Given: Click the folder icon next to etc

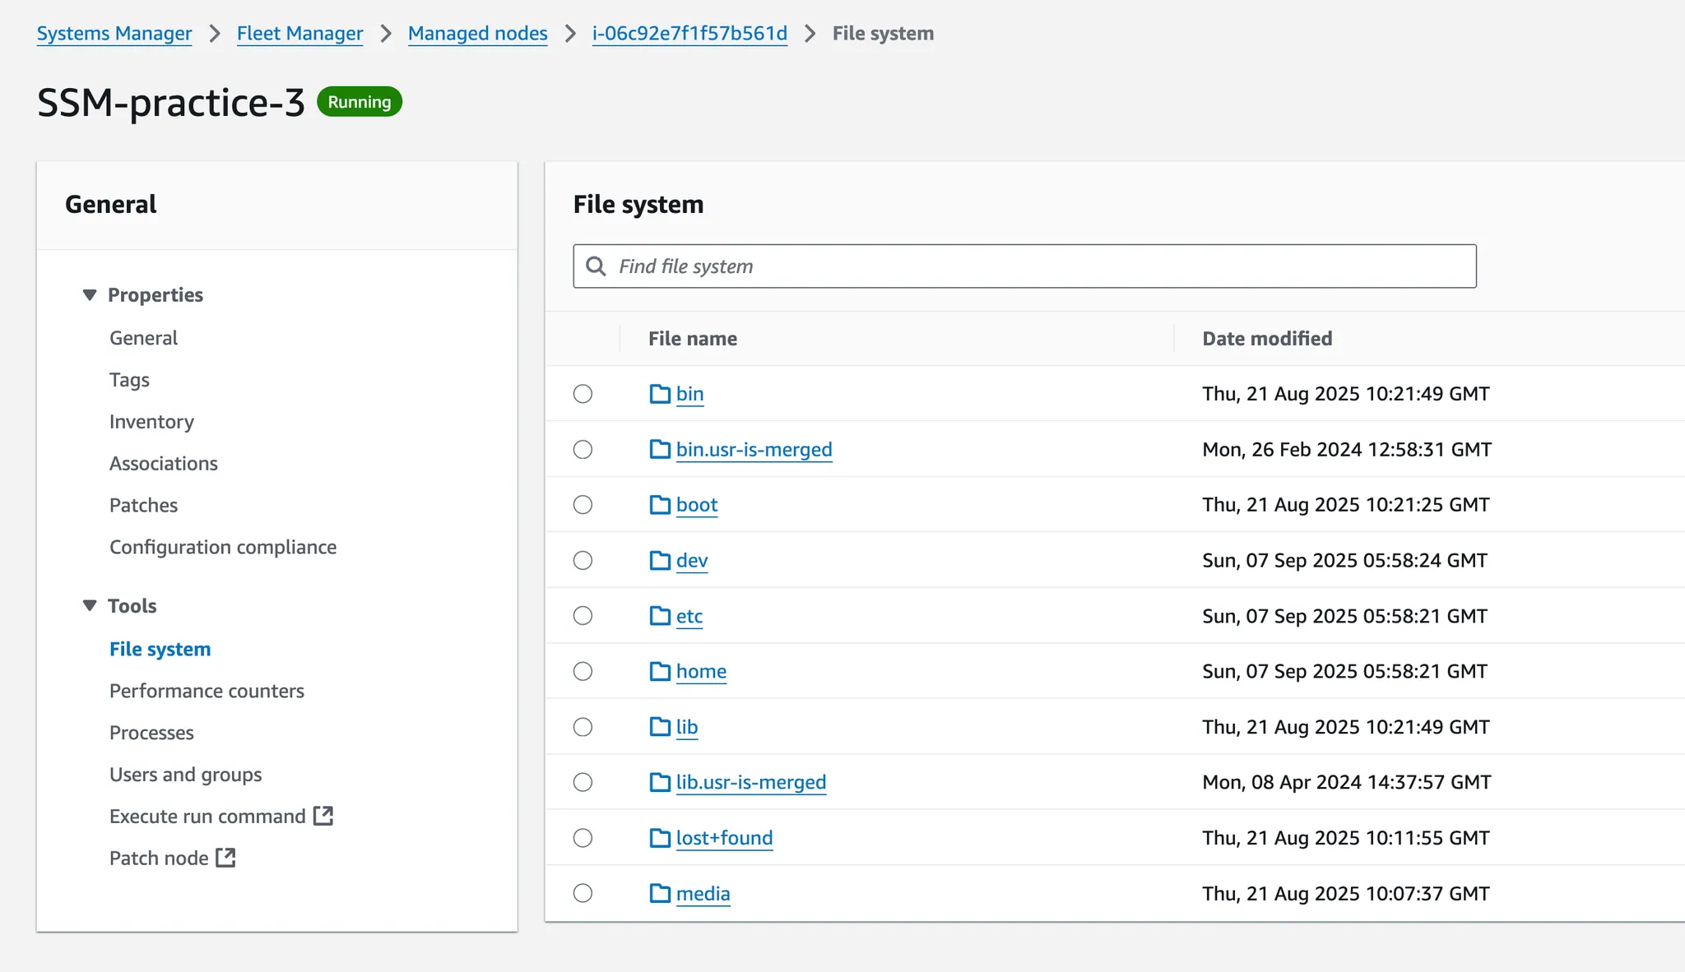Looking at the screenshot, I should tap(660, 616).
